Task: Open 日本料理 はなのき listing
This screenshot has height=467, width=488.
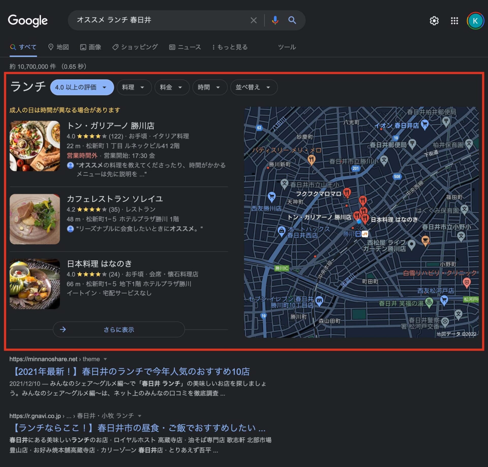Action: [99, 264]
